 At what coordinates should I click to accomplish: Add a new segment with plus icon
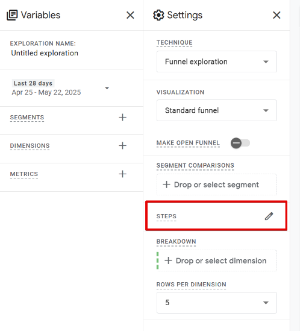(x=122, y=117)
